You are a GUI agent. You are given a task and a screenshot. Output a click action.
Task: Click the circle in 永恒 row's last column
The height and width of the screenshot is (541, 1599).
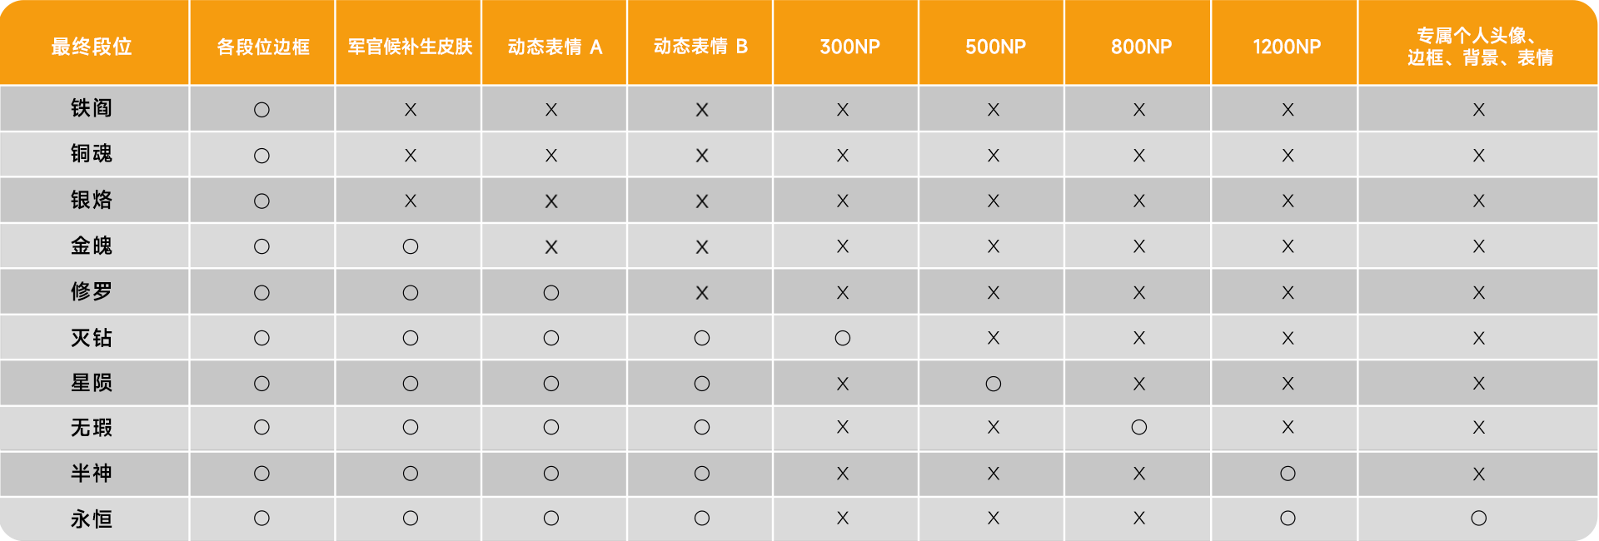[1478, 519]
